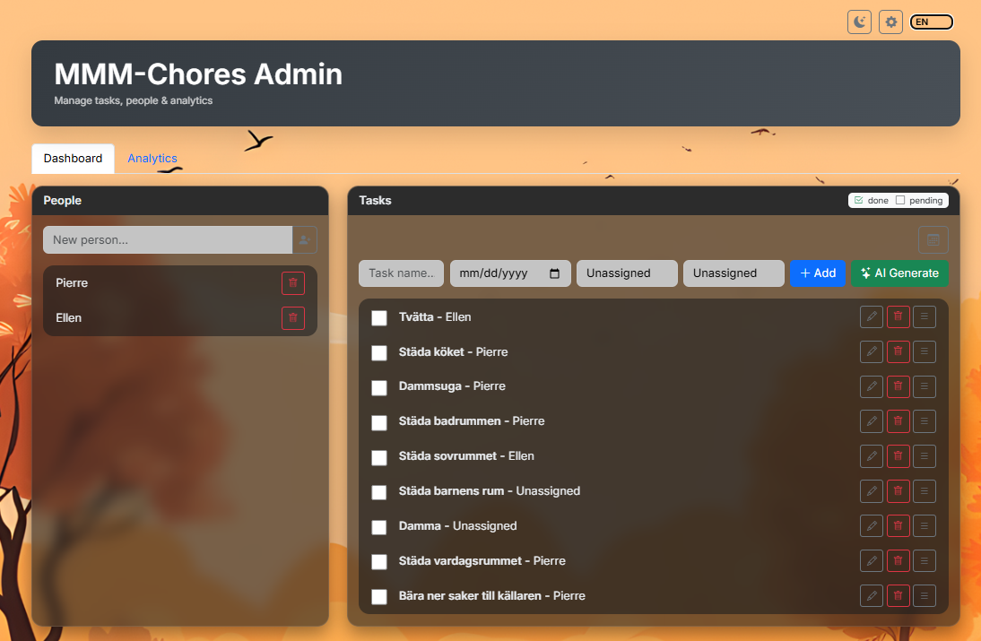981x641 pixels.
Task: Edit the Damma task
Action: point(871,527)
